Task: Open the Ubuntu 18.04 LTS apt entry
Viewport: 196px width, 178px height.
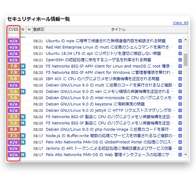Action: coord(103,53)
